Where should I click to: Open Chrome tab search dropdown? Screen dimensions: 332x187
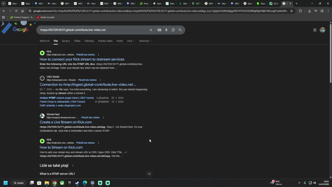(3, 4)
